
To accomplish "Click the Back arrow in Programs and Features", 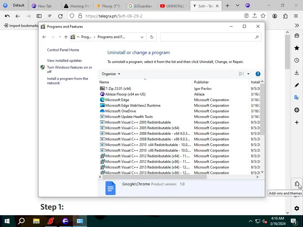I will pos(44,37).
